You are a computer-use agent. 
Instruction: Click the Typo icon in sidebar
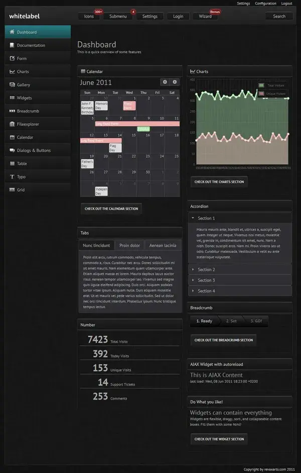[12, 176]
